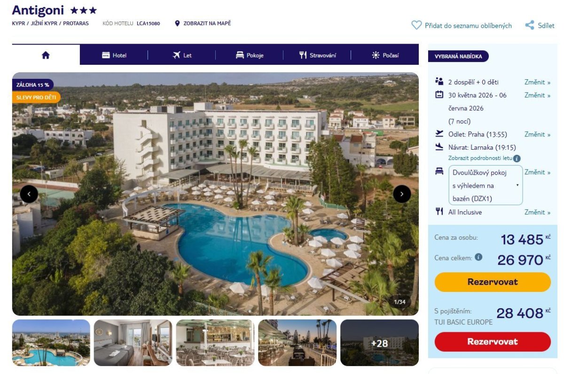Advance to the next photo with the right arrow
This screenshot has width=564, height=374.
[402, 194]
